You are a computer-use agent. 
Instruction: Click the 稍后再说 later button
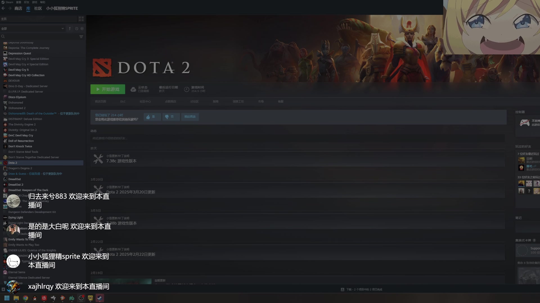[x=190, y=117]
